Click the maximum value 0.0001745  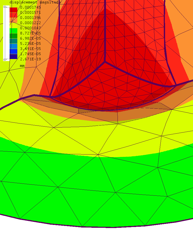click(30, 7)
